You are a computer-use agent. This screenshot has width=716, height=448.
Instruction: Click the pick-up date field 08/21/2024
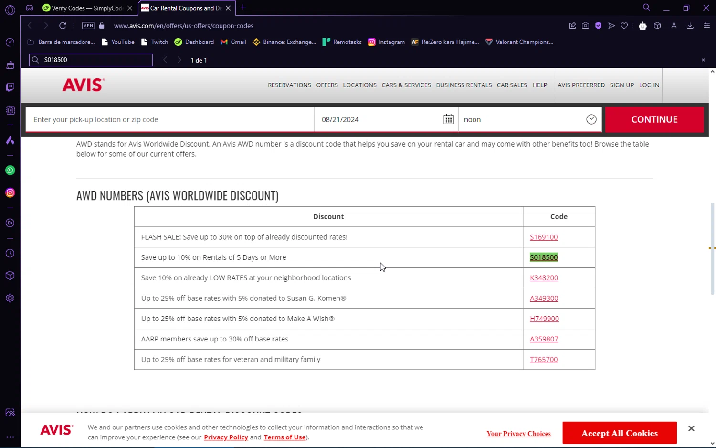386,119
